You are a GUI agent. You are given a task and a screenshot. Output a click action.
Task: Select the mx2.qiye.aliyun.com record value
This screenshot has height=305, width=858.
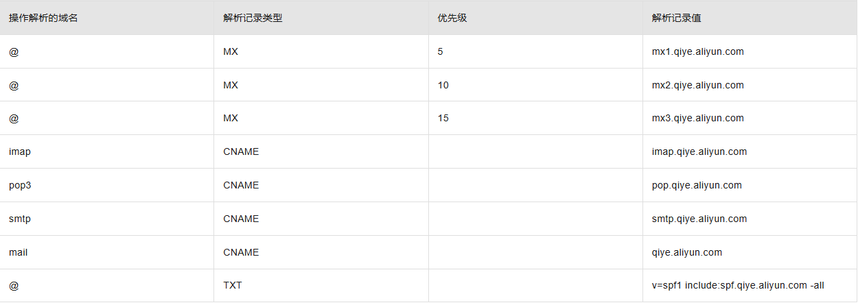click(697, 85)
